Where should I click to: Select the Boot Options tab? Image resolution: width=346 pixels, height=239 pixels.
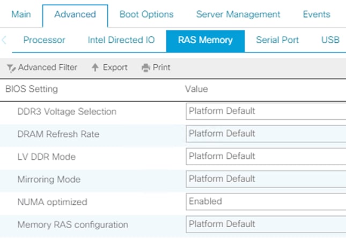[x=146, y=14]
